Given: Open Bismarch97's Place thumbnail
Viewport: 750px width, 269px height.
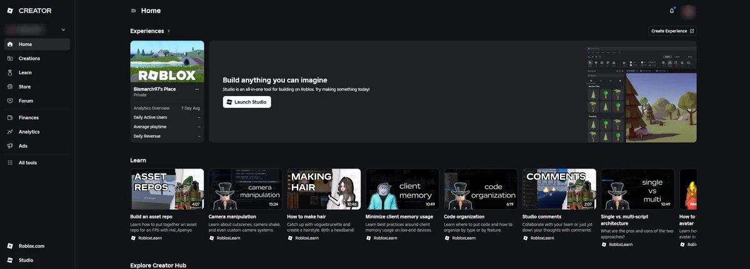Looking at the screenshot, I should coord(167,61).
